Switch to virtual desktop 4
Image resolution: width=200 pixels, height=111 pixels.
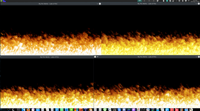(x=153, y=1)
